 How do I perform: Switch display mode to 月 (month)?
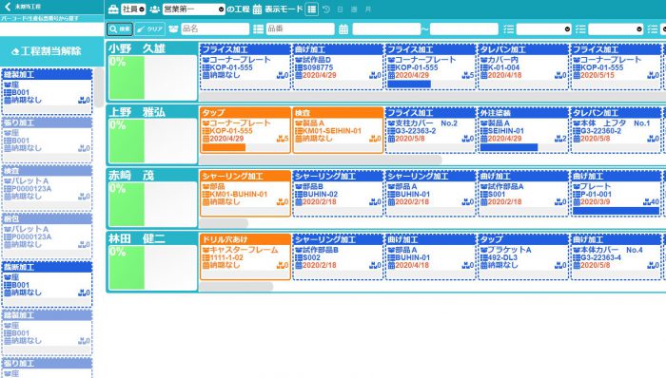368,9
